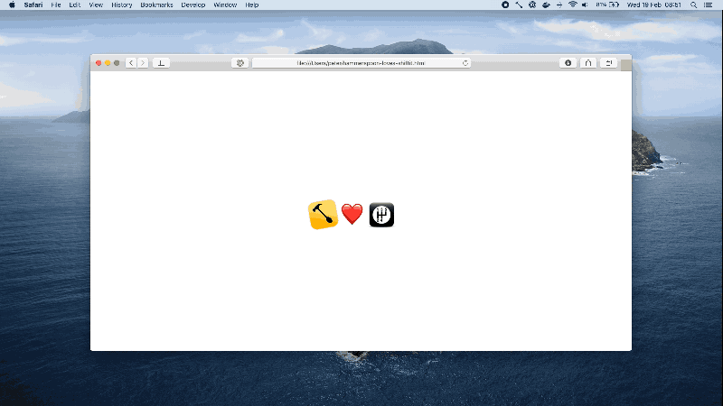Click the screen recording stop icon in menu bar
This screenshot has width=723, height=406.
(505, 5)
